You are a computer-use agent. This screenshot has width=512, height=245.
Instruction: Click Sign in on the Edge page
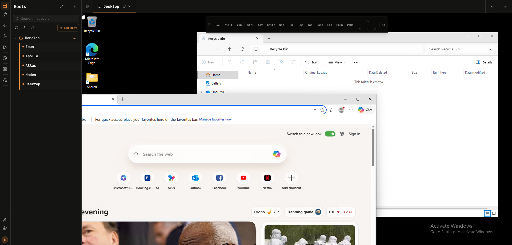coord(354,134)
